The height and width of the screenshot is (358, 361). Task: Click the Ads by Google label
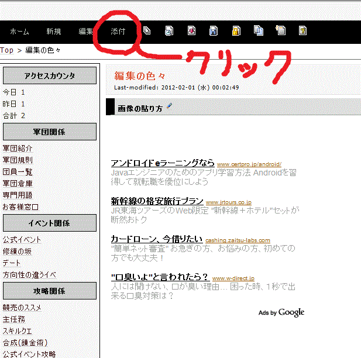[281, 313]
